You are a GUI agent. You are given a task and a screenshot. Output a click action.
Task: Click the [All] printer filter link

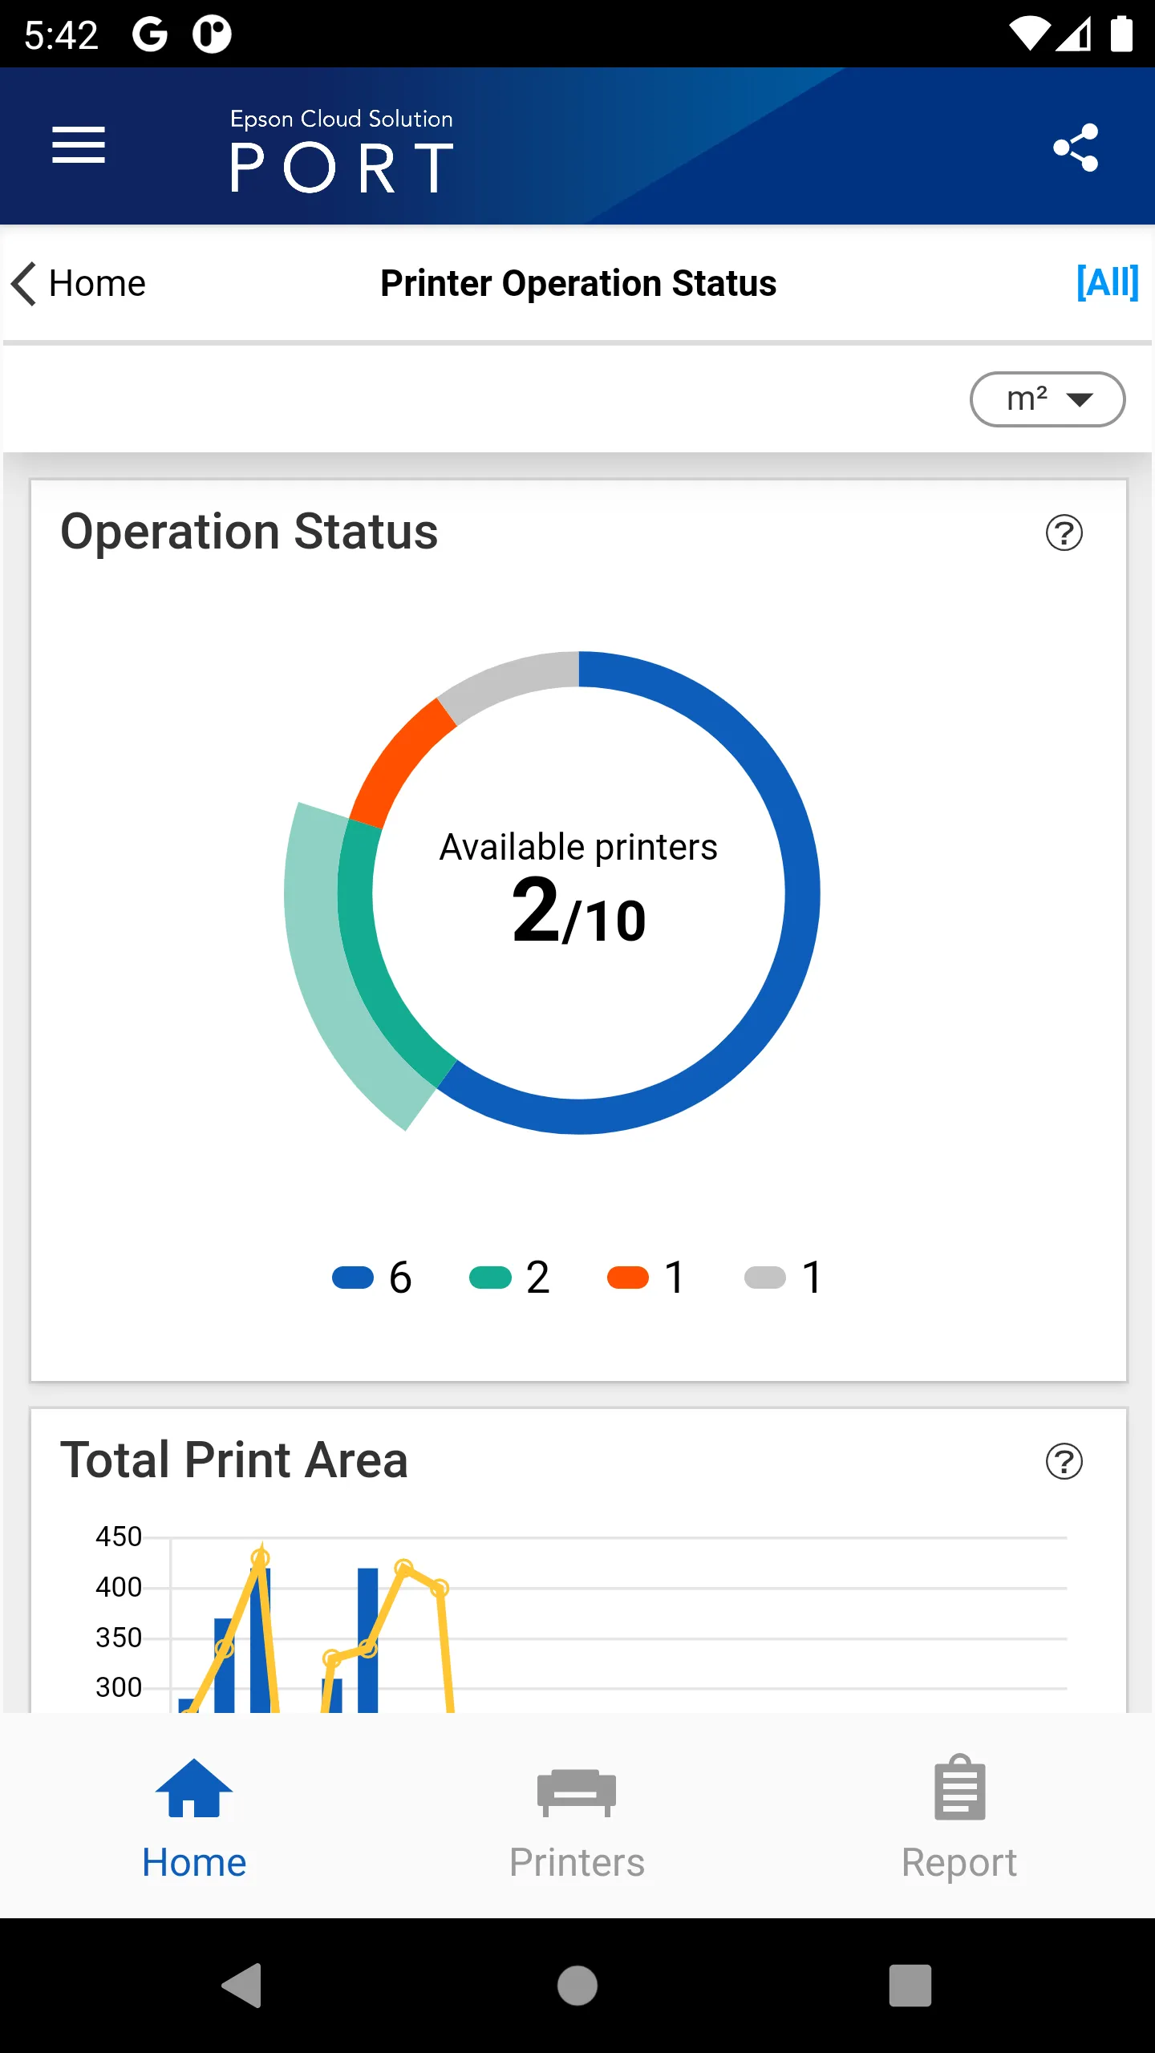pyautogui.click(x=1108, y=282)
